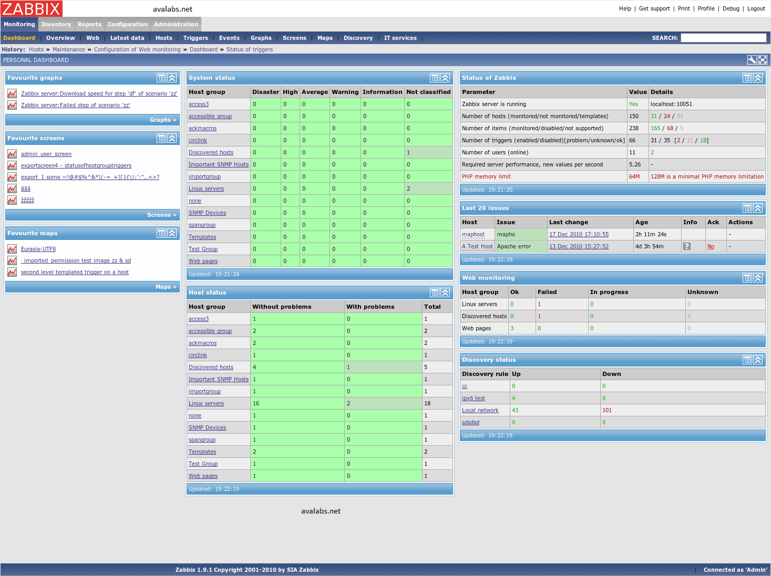
Task: Open menu icon of Host status widget
Action: (435, 292)
